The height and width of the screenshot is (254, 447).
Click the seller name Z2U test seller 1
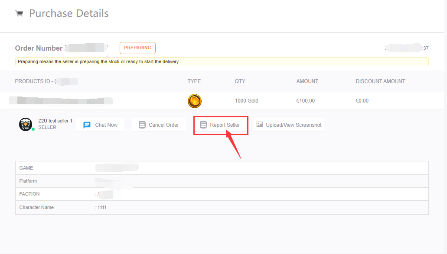(55, 121)
